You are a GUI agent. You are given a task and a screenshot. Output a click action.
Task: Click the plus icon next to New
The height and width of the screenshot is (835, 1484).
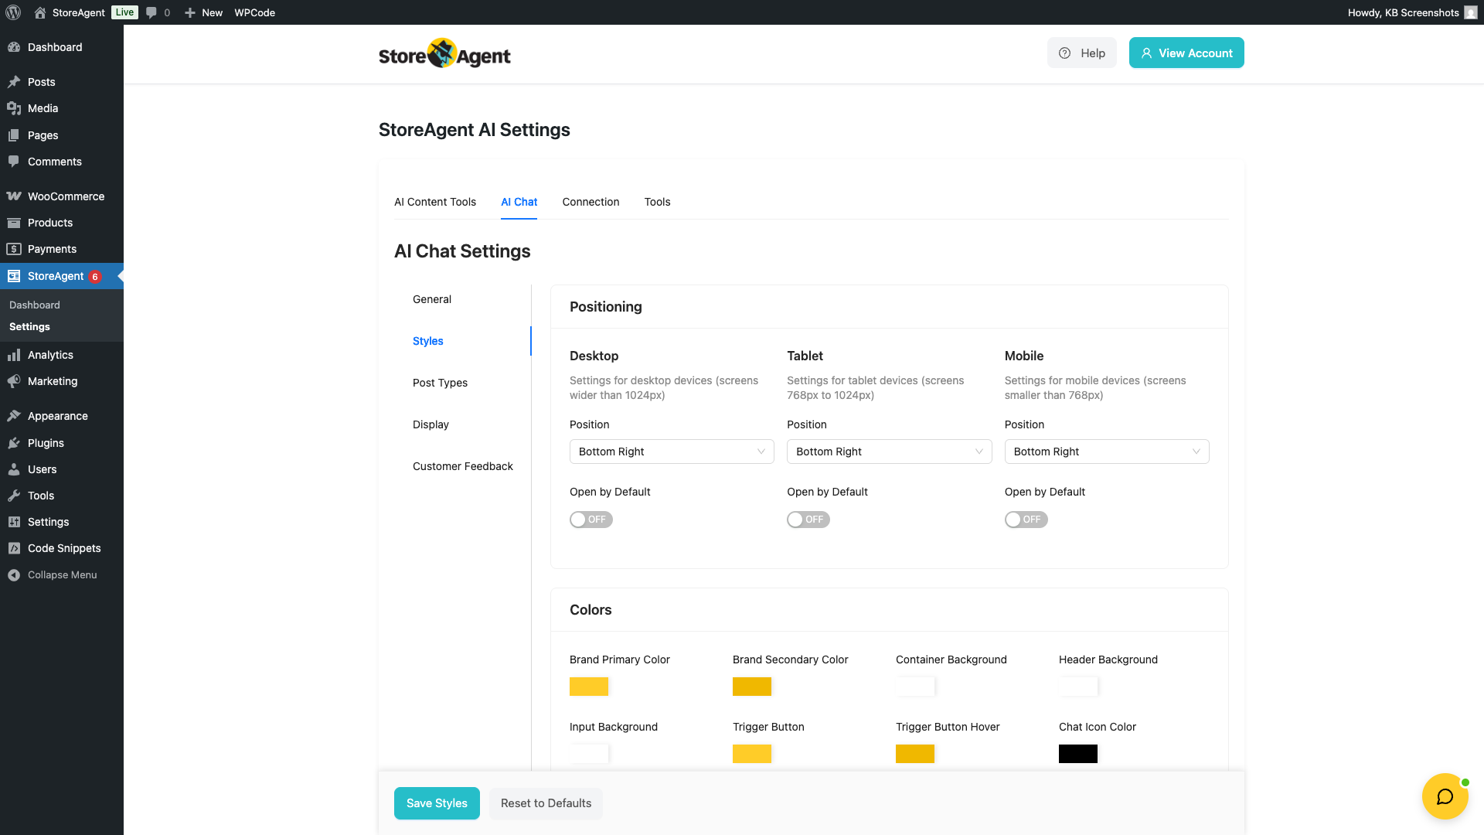point(189,12)
